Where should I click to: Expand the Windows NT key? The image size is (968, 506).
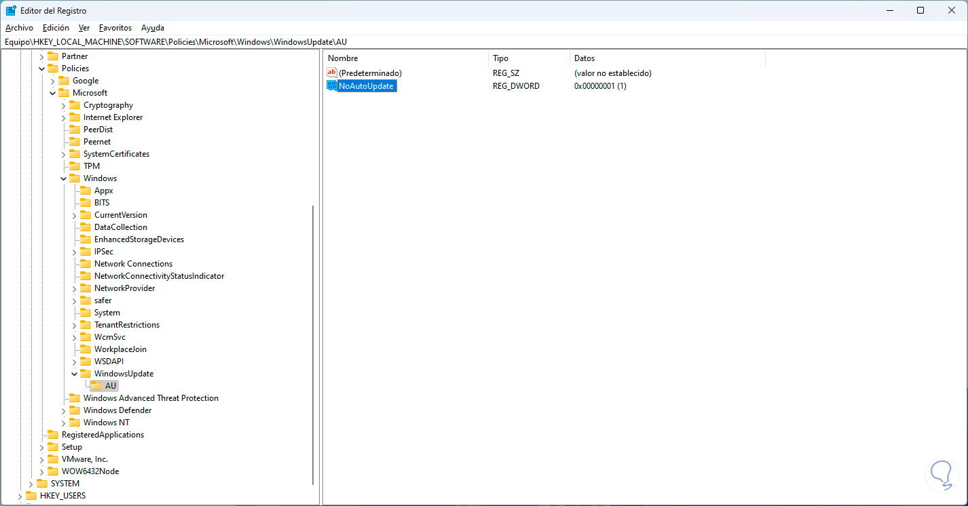[63, 423]
